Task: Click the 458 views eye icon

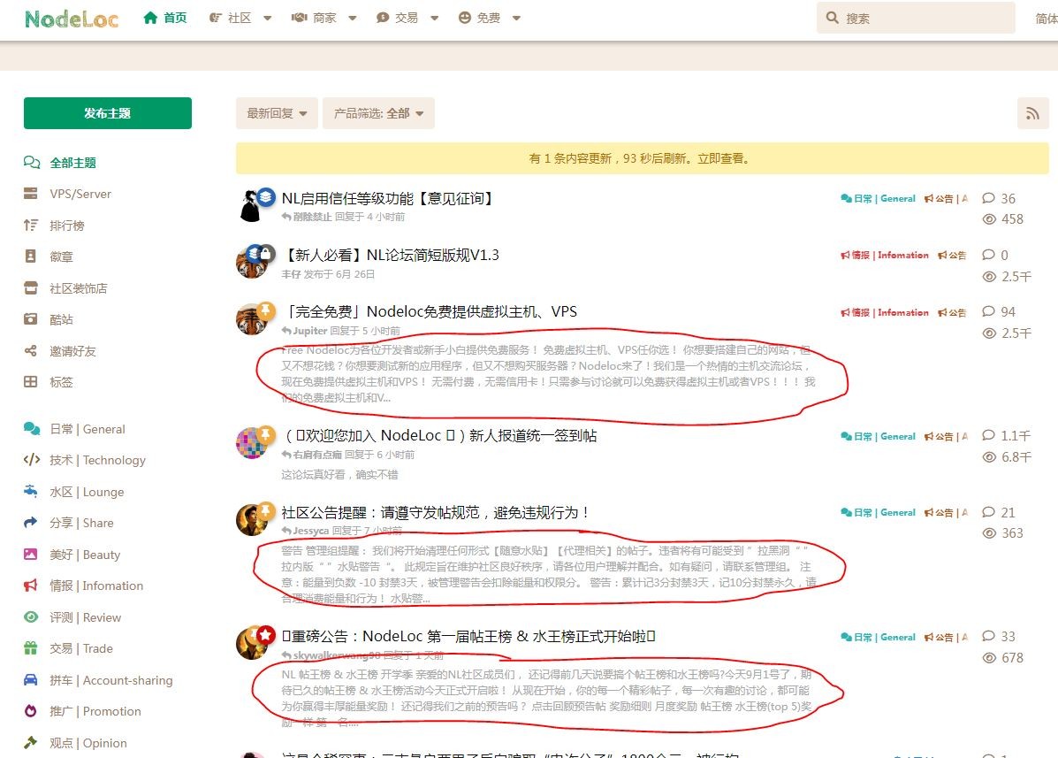Action: point(989,218)
